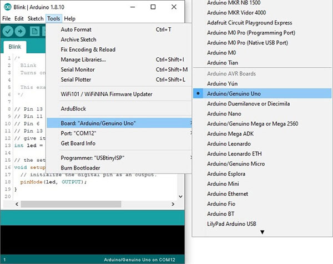Choose Arduino M0 Pro (Programming Port)
Image resolution: width=333 pixels, height=264 pixels.
263,33
